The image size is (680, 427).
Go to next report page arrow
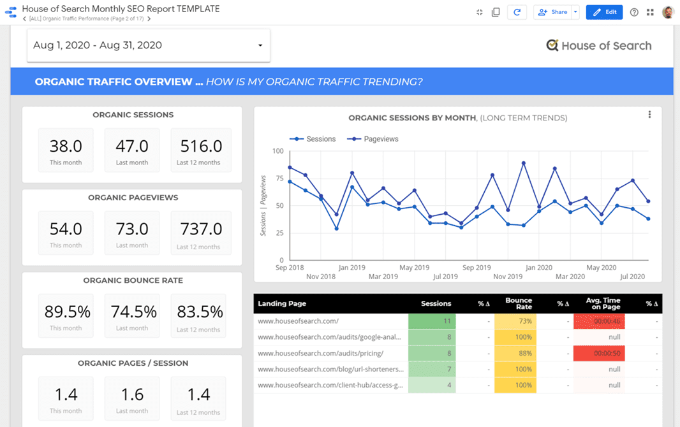149,18
